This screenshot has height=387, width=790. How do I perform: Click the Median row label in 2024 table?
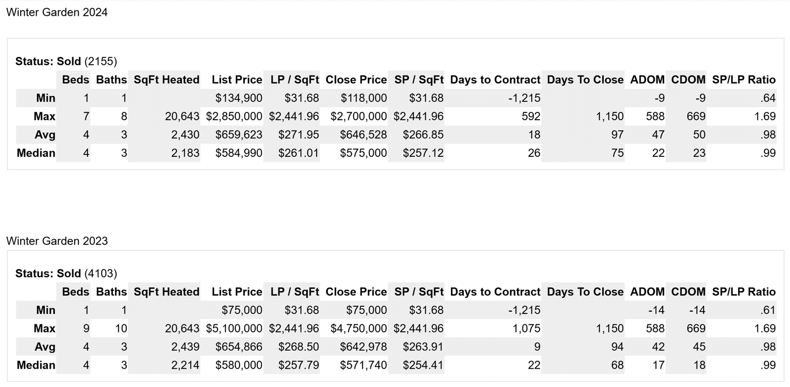36,153
